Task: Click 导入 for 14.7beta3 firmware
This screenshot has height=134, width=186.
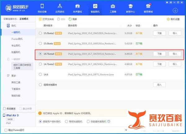Action: (175, 64)
